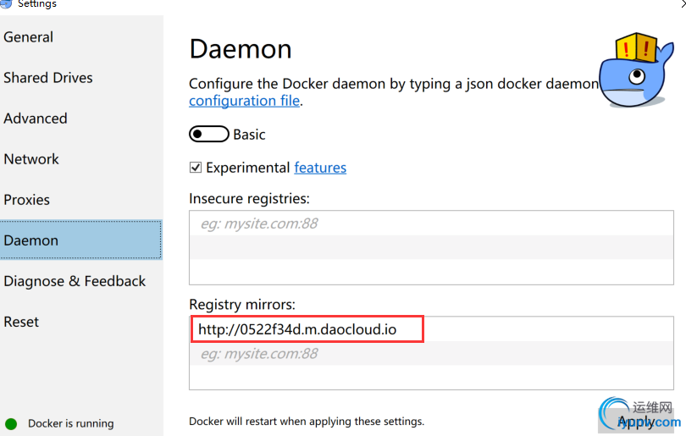Select the Daemon tab in sidebar
The height and width of the screenshot is (436, 686).
click(81, 240)
